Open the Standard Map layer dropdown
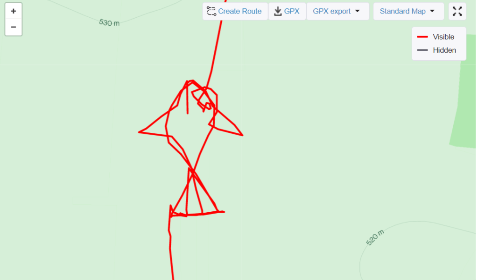 click(408, 11)
